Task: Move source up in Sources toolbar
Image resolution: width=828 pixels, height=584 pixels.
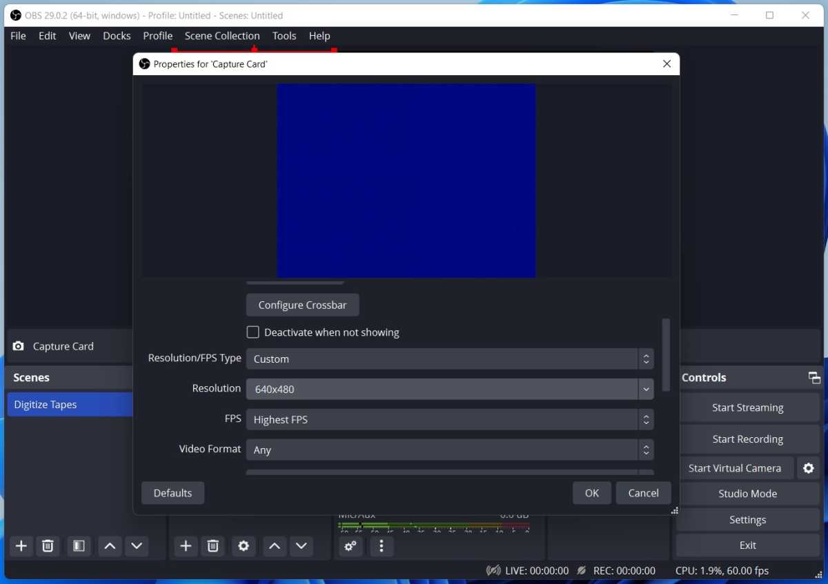Action: (x=275, y=546)
